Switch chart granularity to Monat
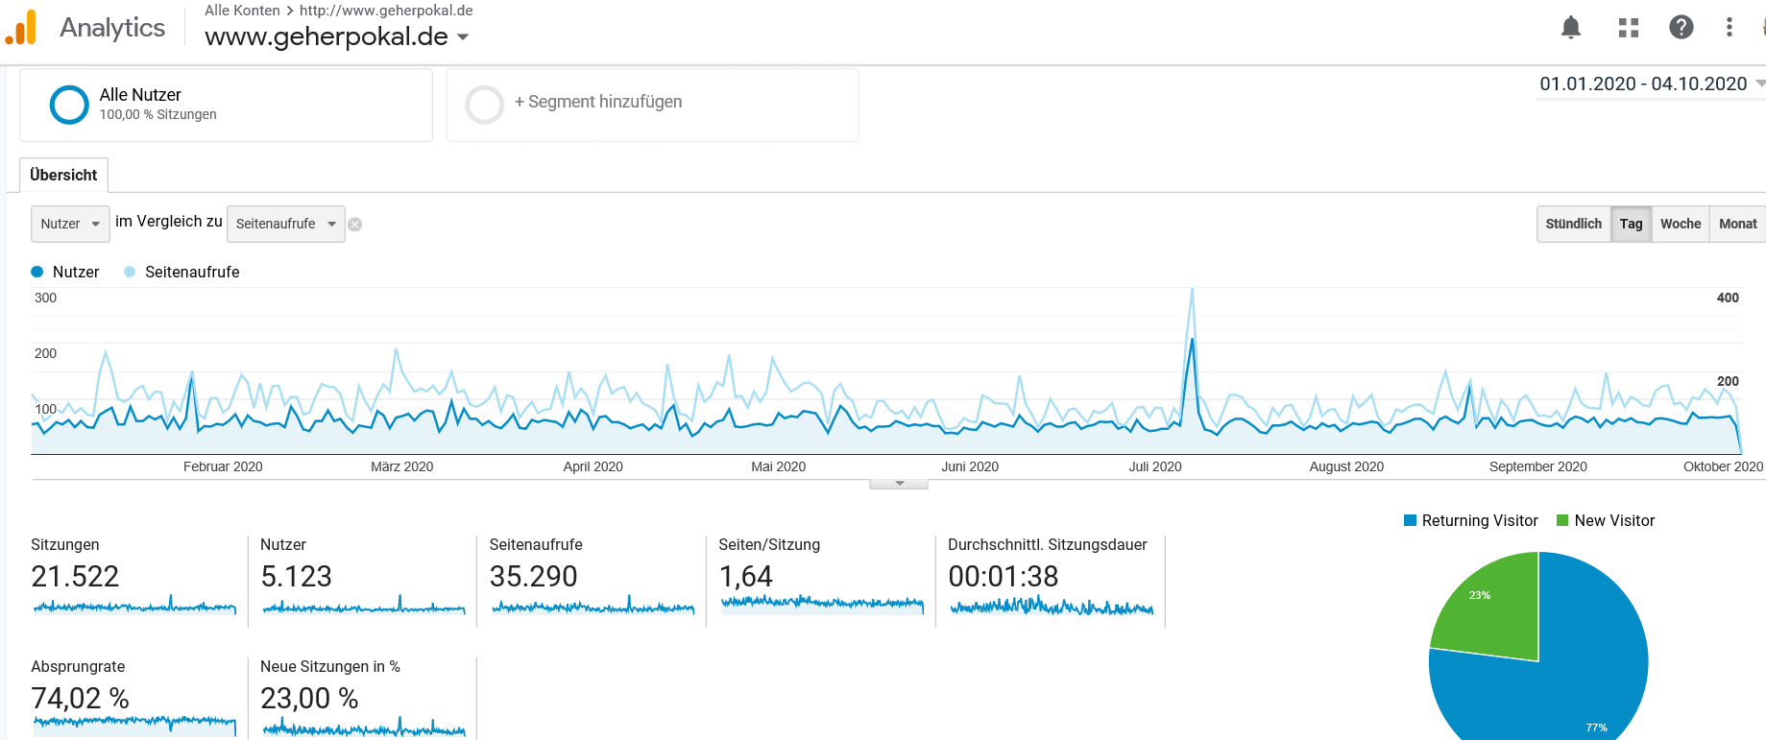 (1737, 224)
